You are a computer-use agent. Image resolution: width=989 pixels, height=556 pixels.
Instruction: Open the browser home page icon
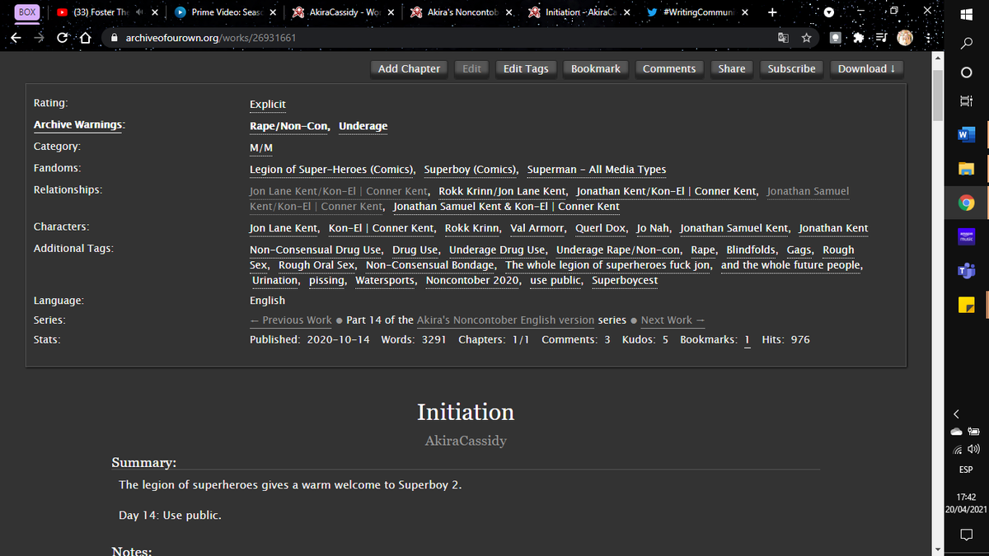pos(85,38)
